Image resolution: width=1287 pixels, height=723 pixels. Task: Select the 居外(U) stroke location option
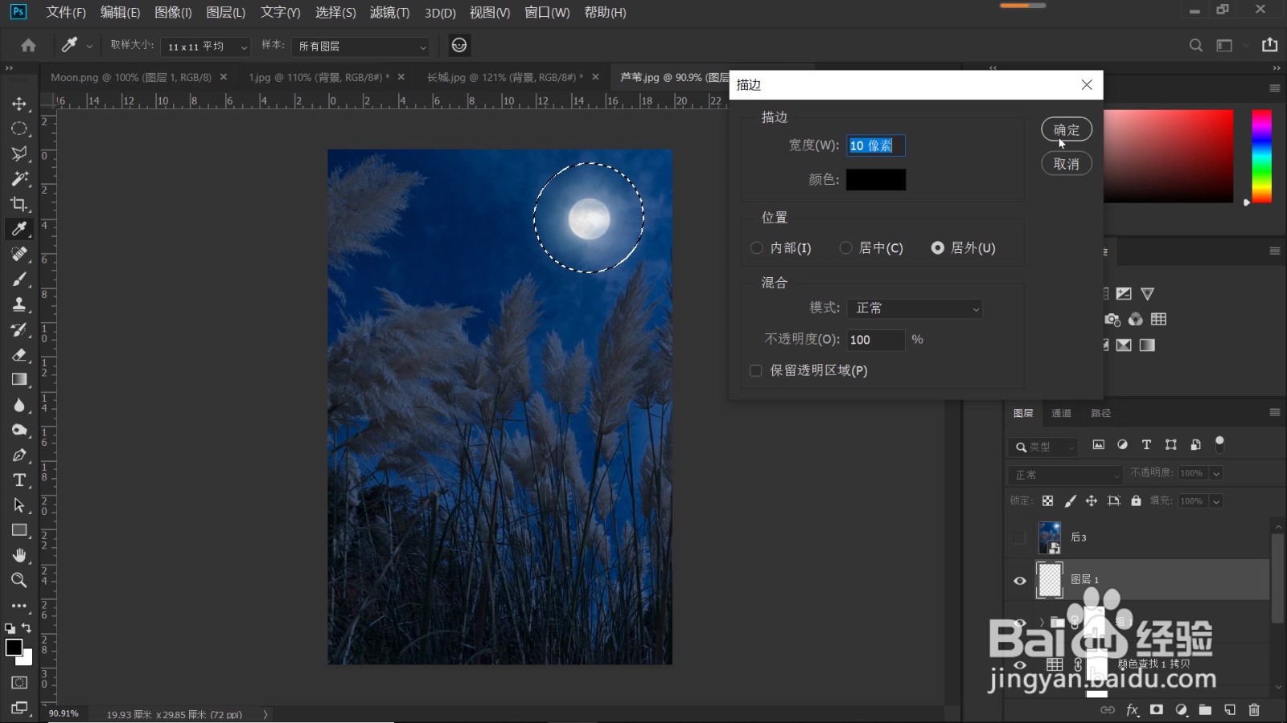[938, 247]
